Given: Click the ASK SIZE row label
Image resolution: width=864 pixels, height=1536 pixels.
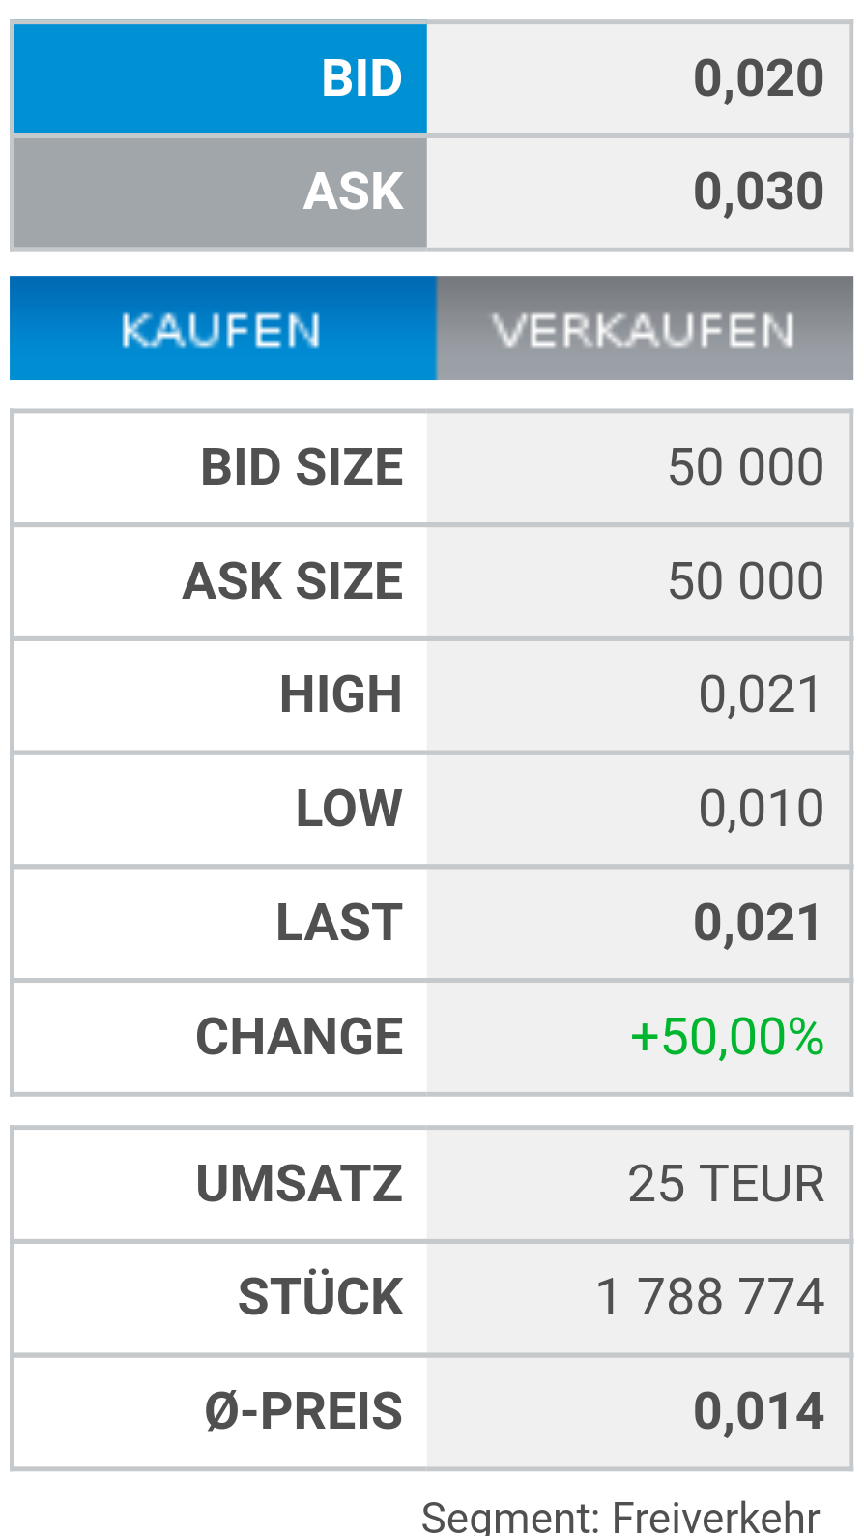Looking at the screenshot, I should (293, 581).
